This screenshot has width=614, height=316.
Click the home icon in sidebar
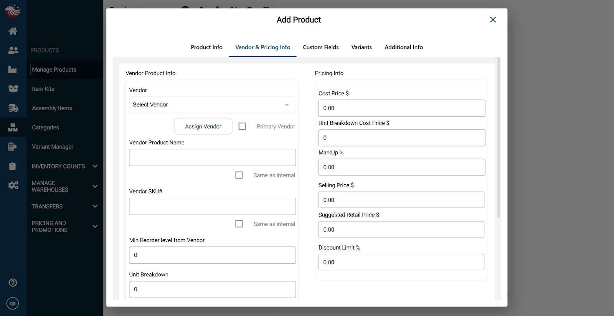coord(13,31)
